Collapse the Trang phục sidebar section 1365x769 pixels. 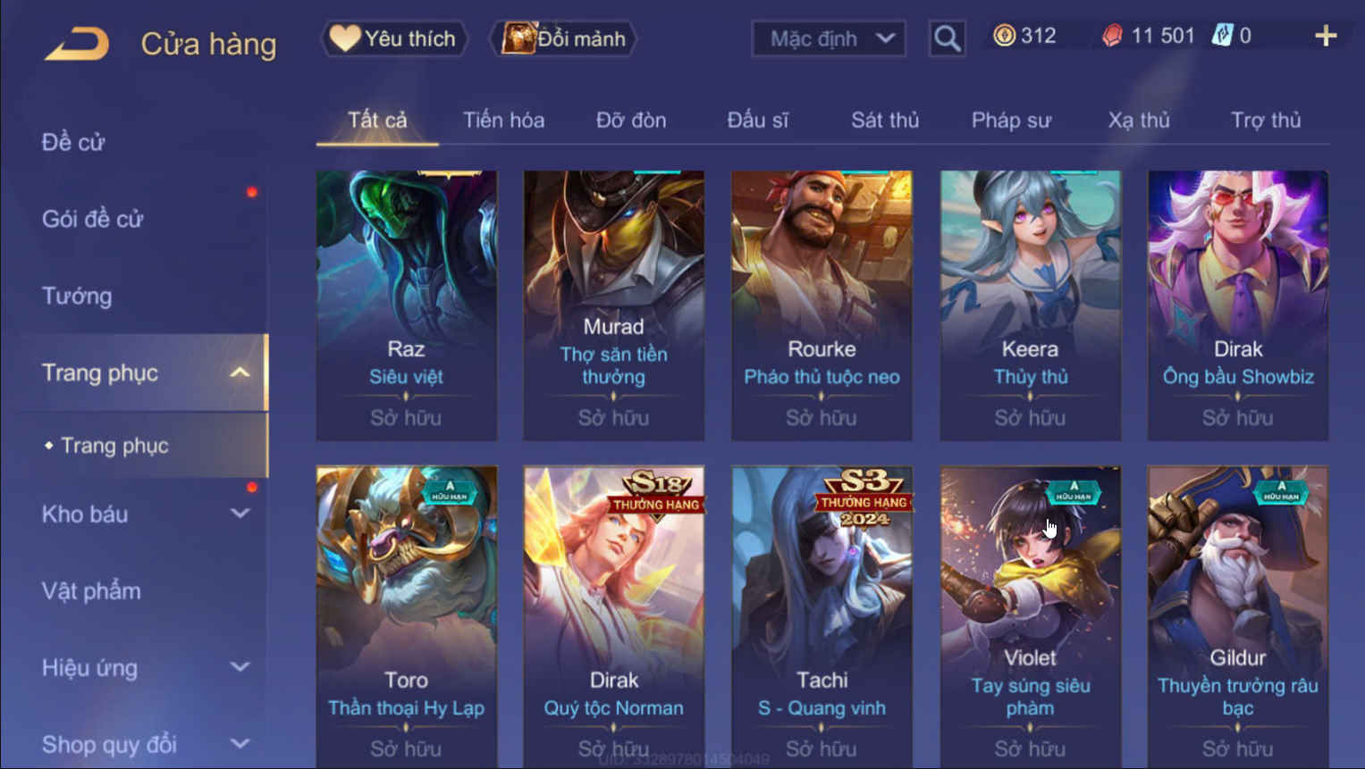(x=240, y=372)
